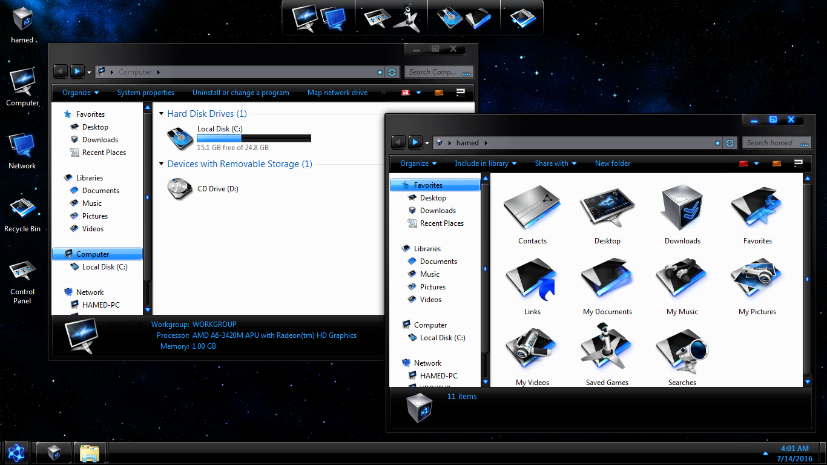Select the CD Drive (D:) icon
Viewport: 827px width, 465px height.
(x=180, y=189)
